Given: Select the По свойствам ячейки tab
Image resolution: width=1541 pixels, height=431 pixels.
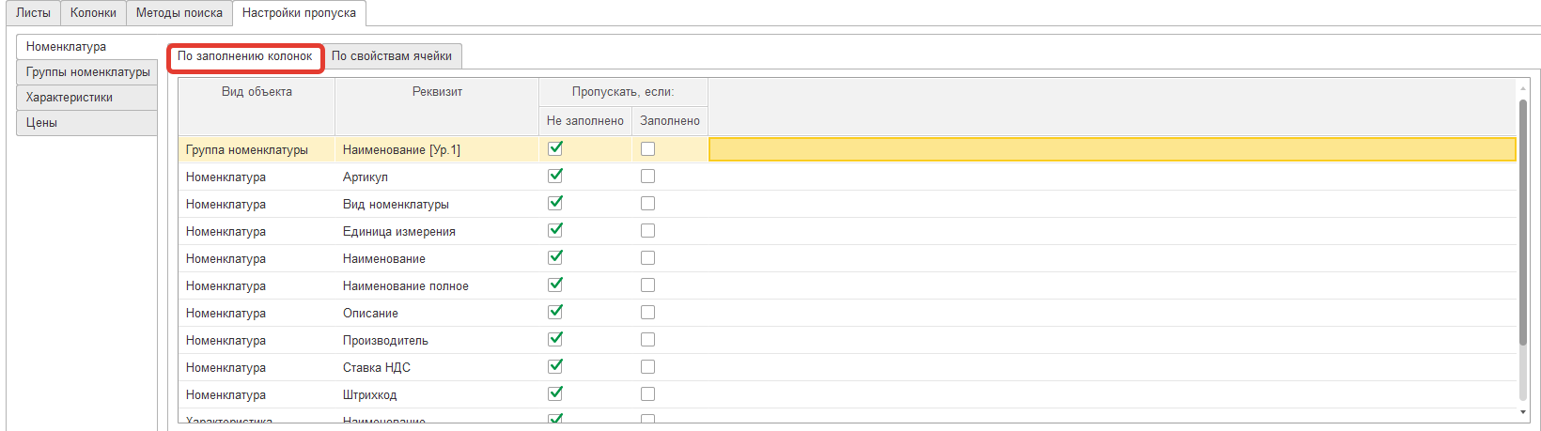Looking at the screenshot, I should (391, 56).
